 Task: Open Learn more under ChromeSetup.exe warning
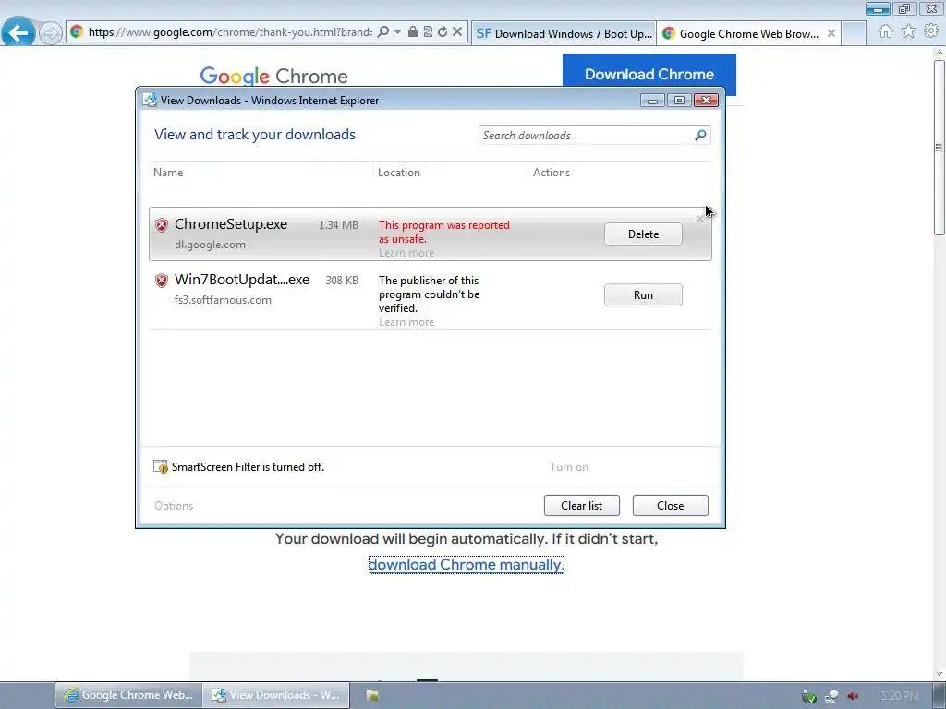(x=406, y=253)
